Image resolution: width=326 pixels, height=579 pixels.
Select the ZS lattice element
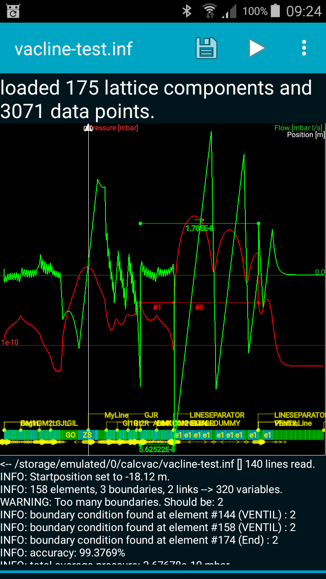coord(87,435)
